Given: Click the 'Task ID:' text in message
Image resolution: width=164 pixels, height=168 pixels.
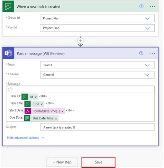Looking at the screenshot, I should point(16,96).
